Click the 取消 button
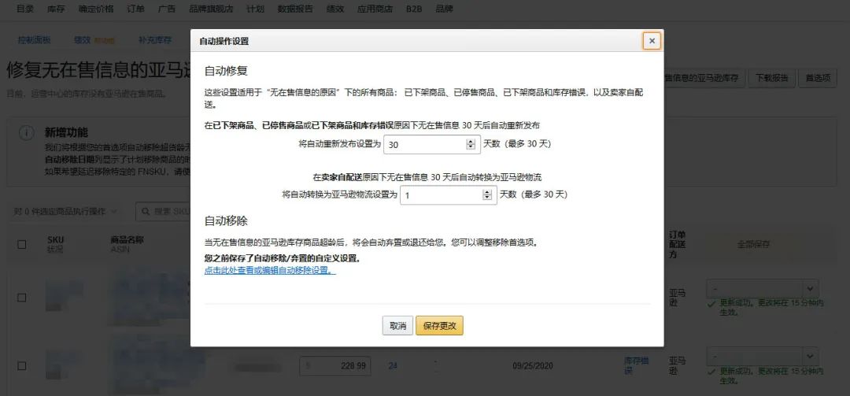 coord(397,325)
